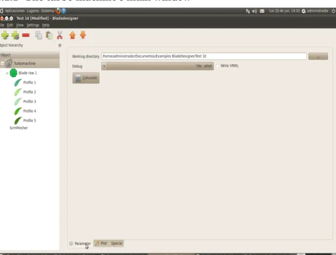Move object down with orange arrow
The image size is (336, 255).
tap(83, 35)
